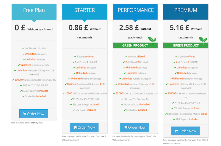
Task: Click Free plan thirty days note
Action: point(27,123)
